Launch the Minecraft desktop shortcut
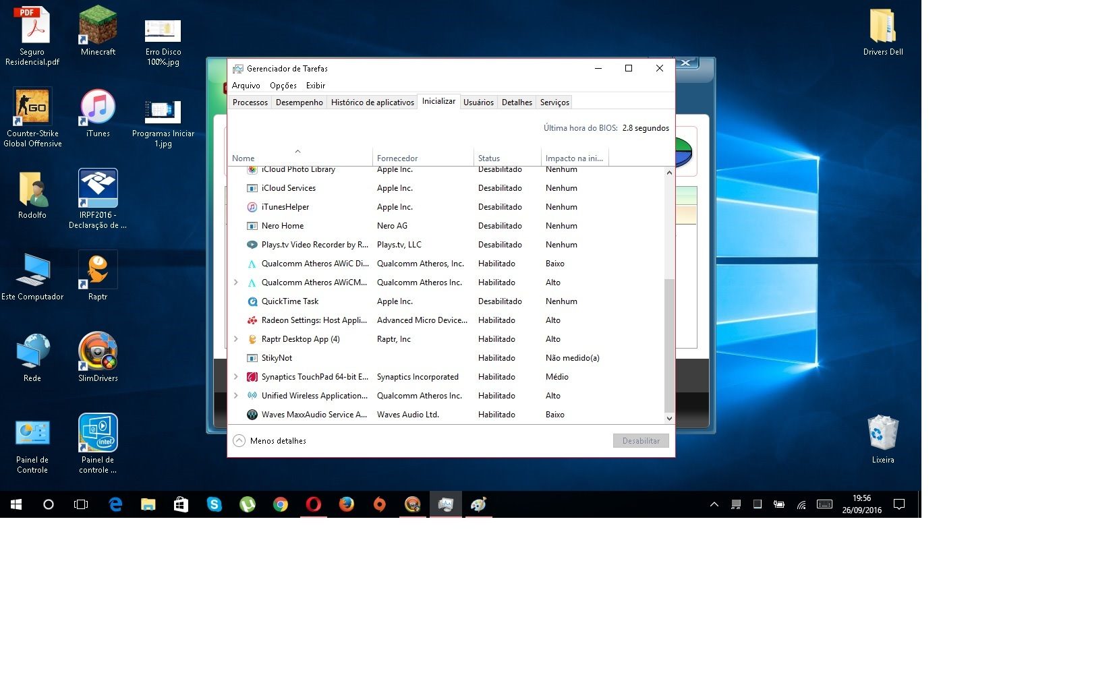1113x681 pixels. pos(98,31)
